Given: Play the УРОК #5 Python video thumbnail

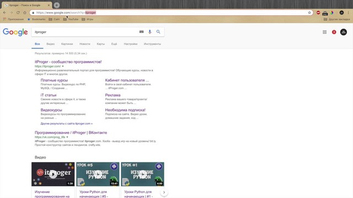Looking at the screenshot, I should coord(98,174).
